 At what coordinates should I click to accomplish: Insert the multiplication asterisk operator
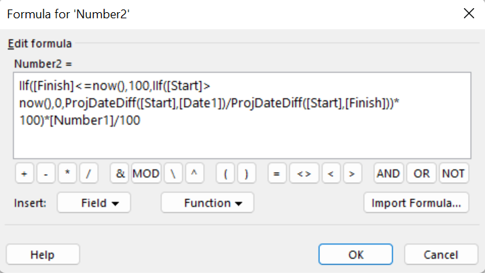[x=67, y=173]
